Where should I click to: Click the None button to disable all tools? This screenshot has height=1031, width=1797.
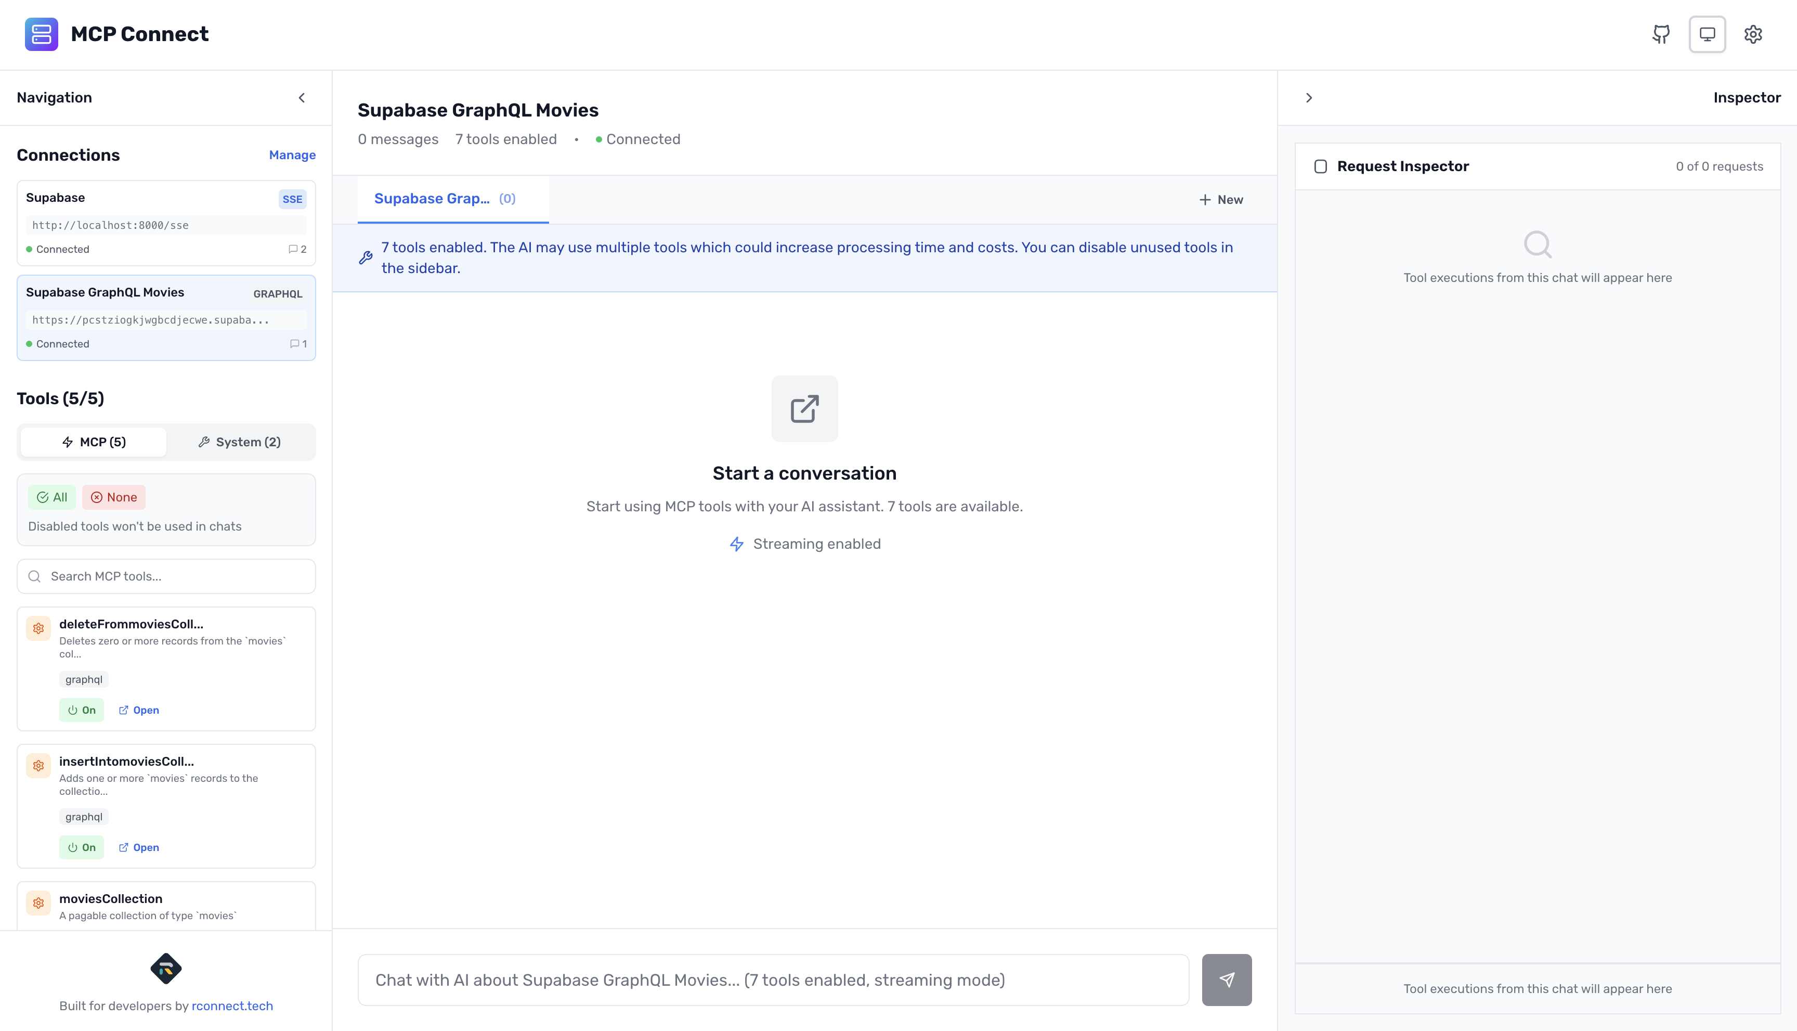tap(113, 497)
